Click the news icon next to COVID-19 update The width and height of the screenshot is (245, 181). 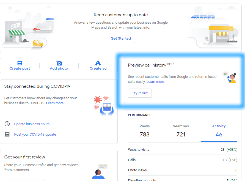coord(7,134)
